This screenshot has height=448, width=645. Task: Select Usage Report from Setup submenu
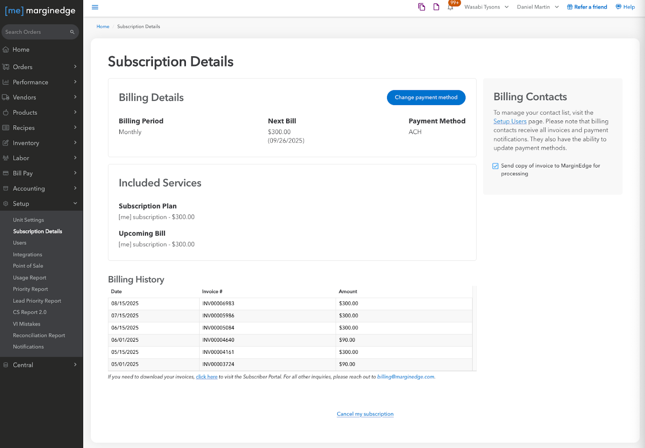pos(29,278)
